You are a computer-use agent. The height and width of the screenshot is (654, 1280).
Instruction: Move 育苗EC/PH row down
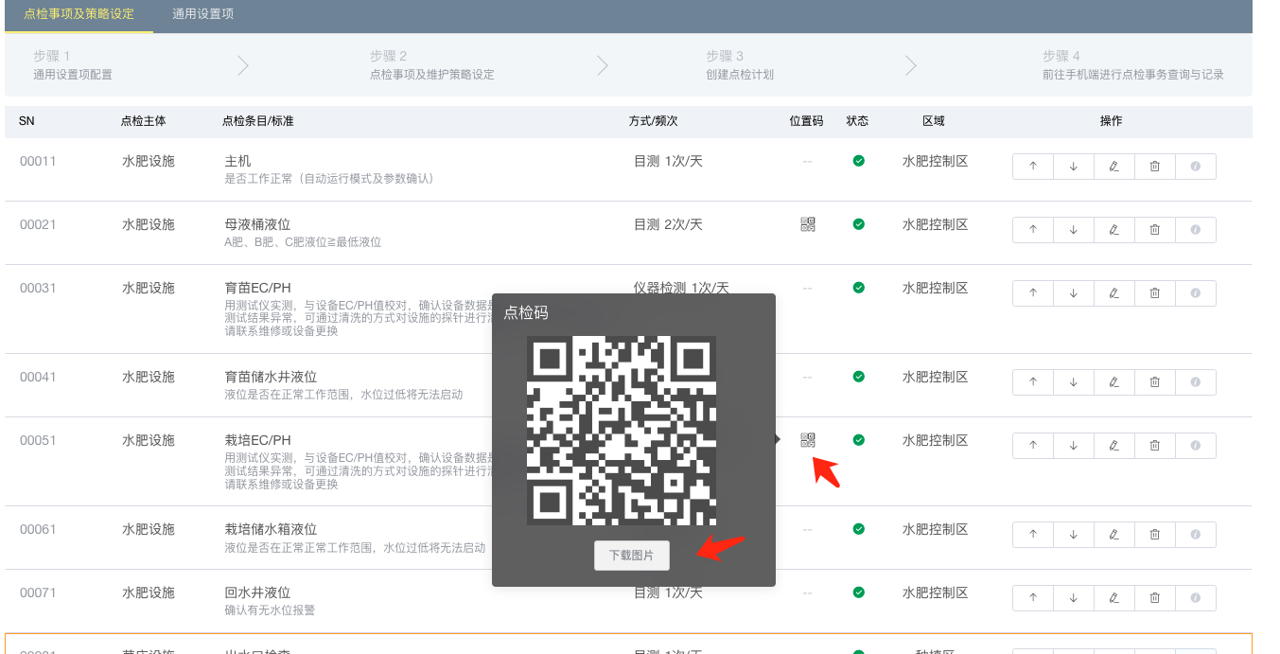[x=1074, y=293]
